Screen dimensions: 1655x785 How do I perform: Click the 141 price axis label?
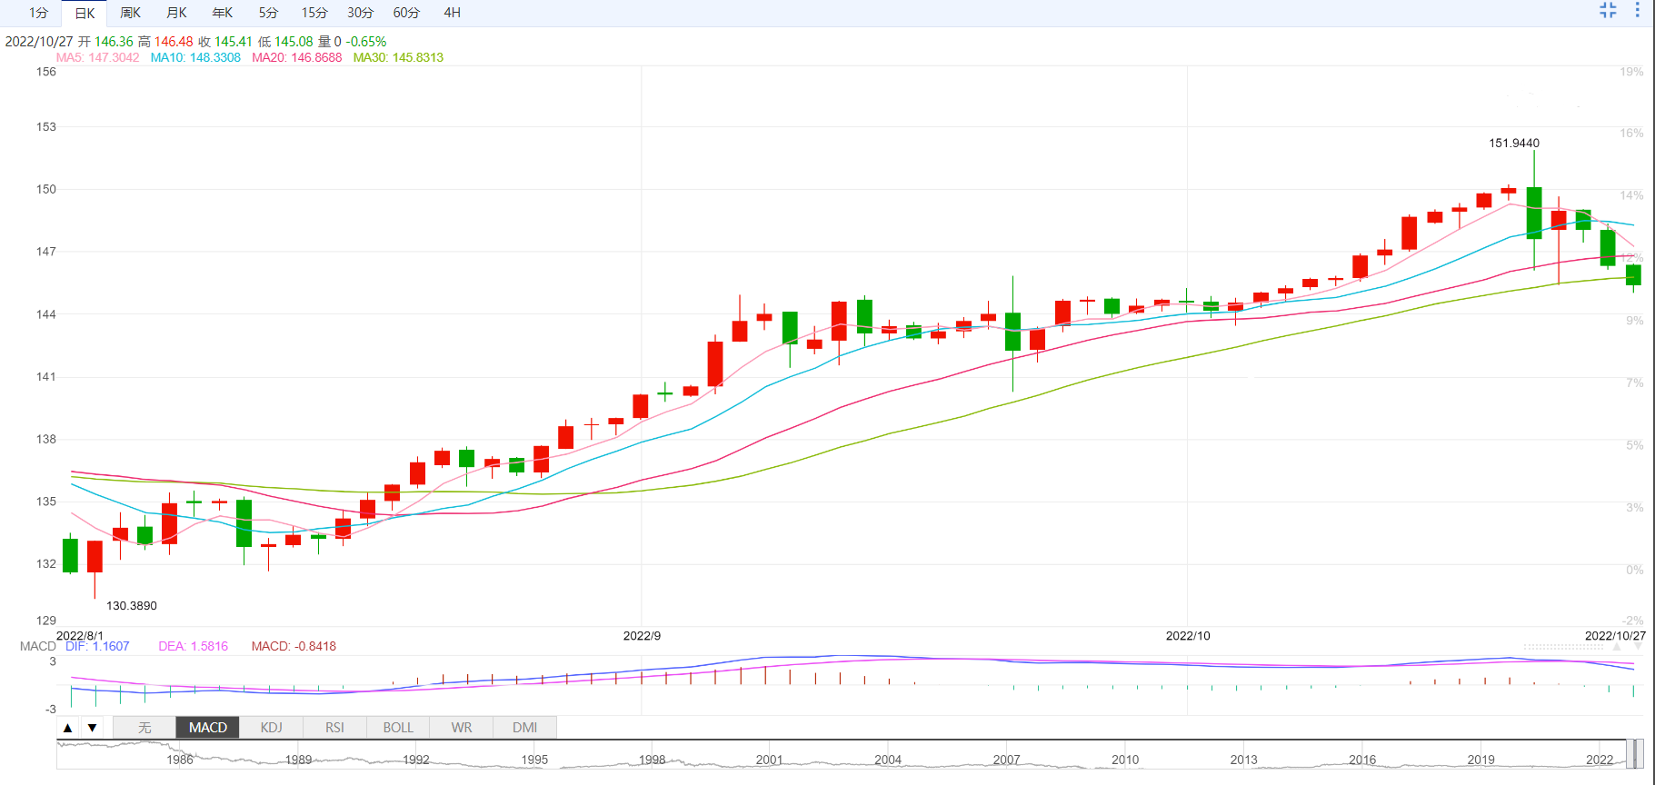pos(46,376)
